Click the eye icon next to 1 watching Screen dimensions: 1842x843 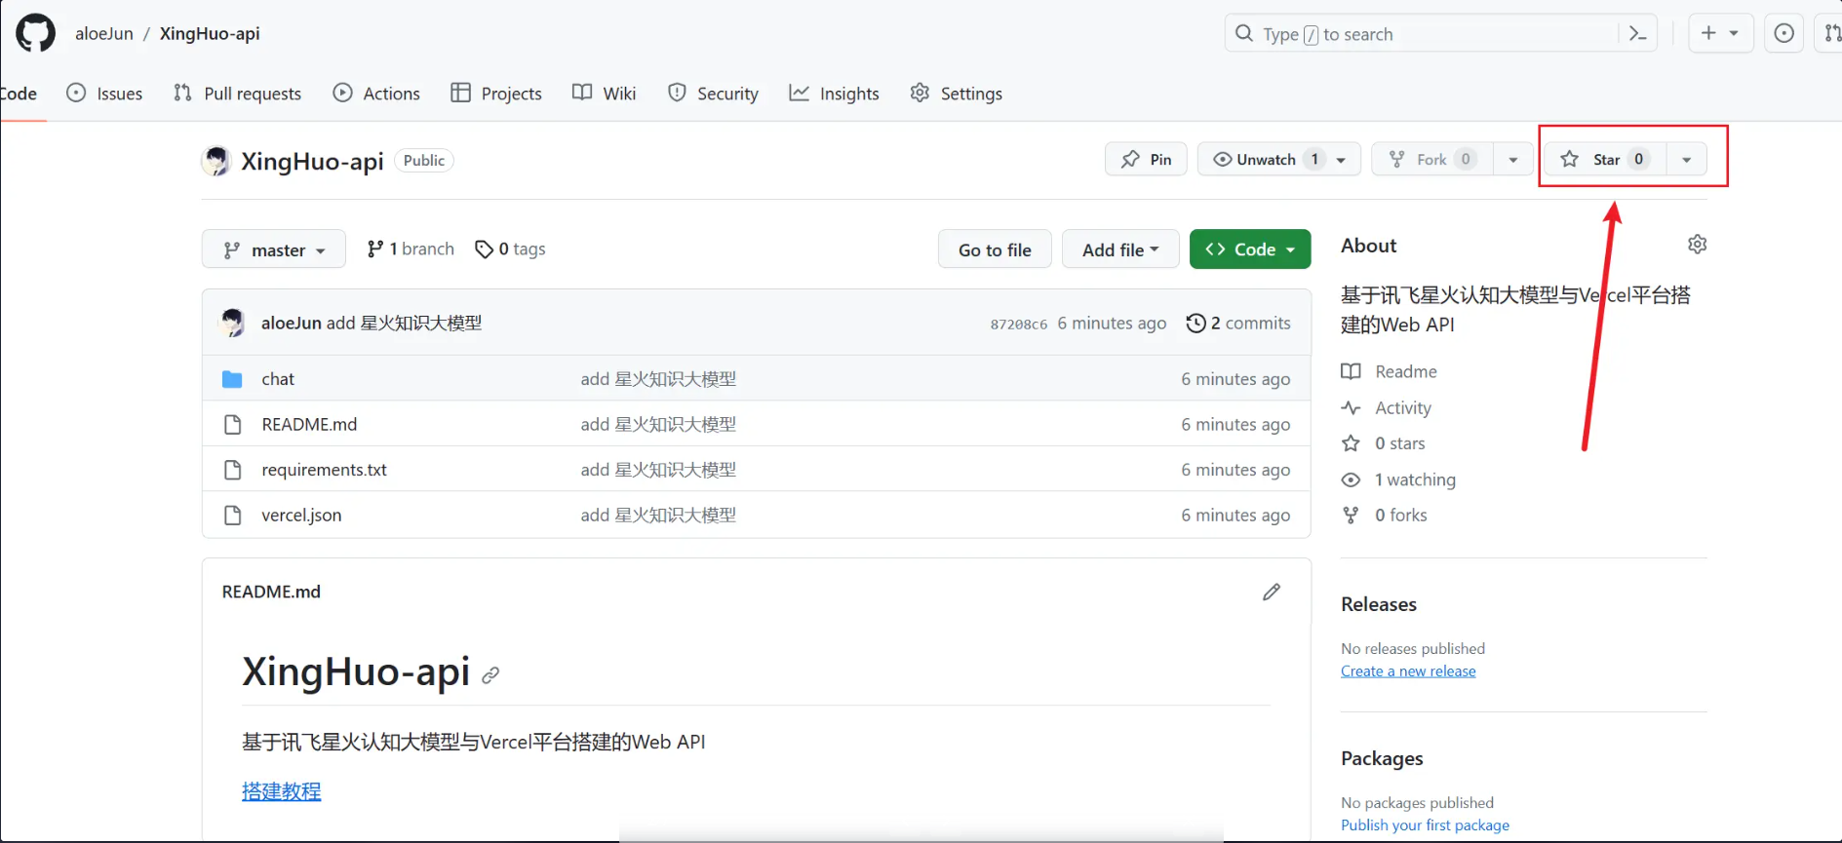pyautogui.click(x=1351, y=479)
